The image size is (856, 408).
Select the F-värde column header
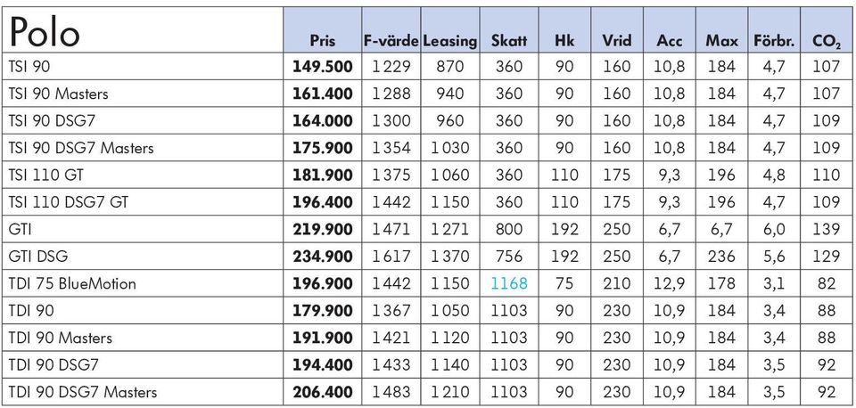[391, 40]
